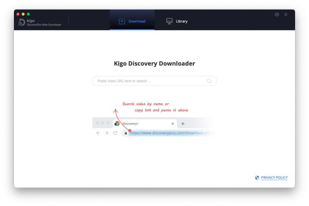Click the Download tab arrow icon
The image size is (309, 206).
click(122, 21)
